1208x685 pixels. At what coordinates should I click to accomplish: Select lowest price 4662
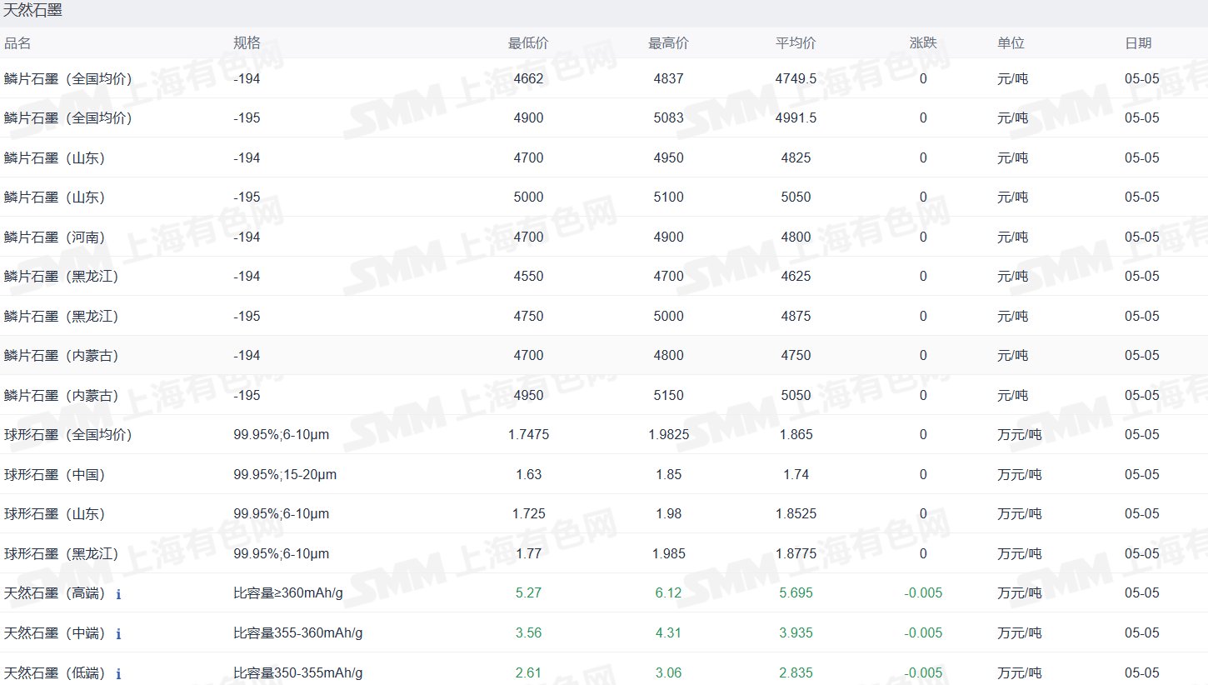tap(528, 78)
